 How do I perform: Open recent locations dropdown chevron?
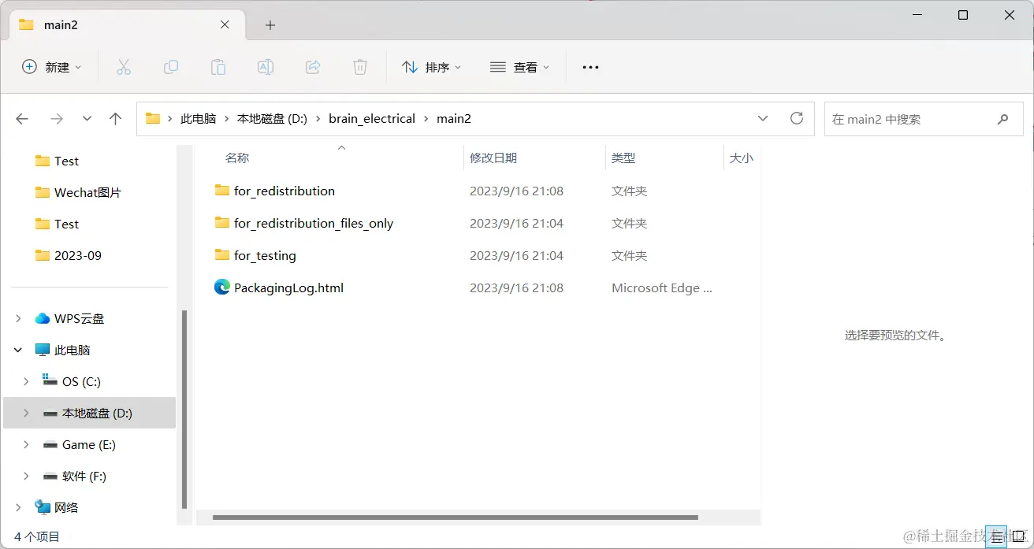(x=87, y=119)
